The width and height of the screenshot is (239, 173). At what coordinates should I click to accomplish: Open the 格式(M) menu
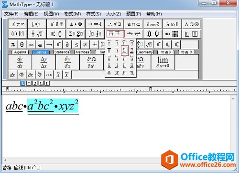pos(73,14)
